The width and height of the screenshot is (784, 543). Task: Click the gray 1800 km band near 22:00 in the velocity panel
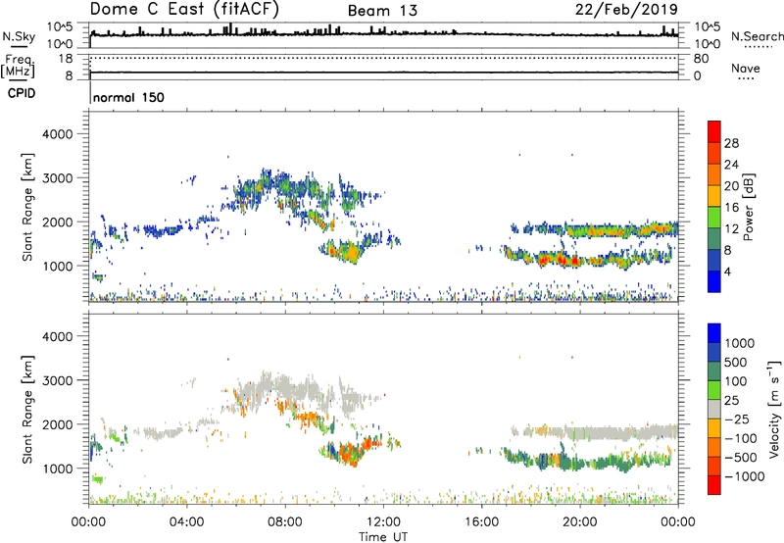(x=629, y=433)
